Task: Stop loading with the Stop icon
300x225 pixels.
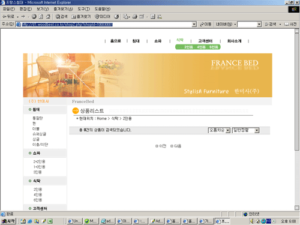Action: (34, 17)
